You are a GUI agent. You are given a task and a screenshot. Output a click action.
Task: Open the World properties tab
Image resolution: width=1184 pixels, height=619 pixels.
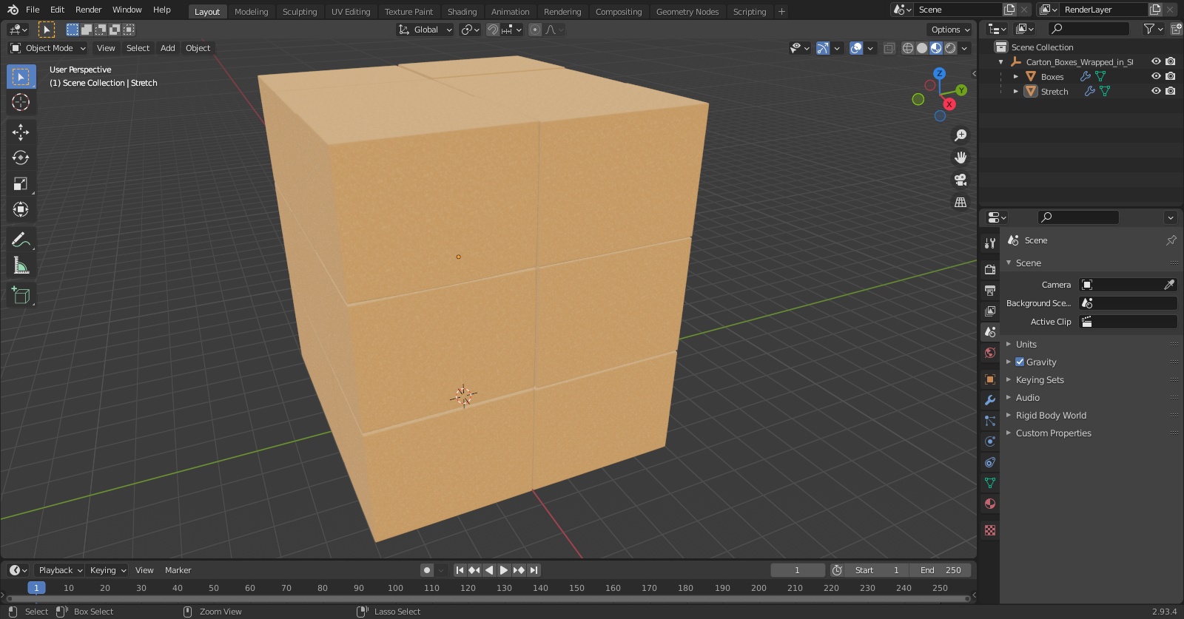point(989,353)
